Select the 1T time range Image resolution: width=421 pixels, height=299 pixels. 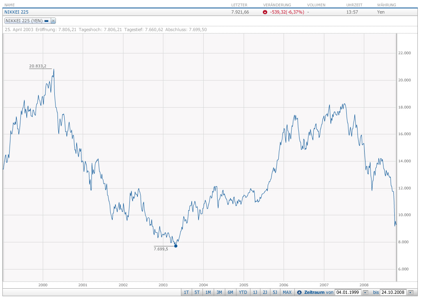click(x=187, y=292)
